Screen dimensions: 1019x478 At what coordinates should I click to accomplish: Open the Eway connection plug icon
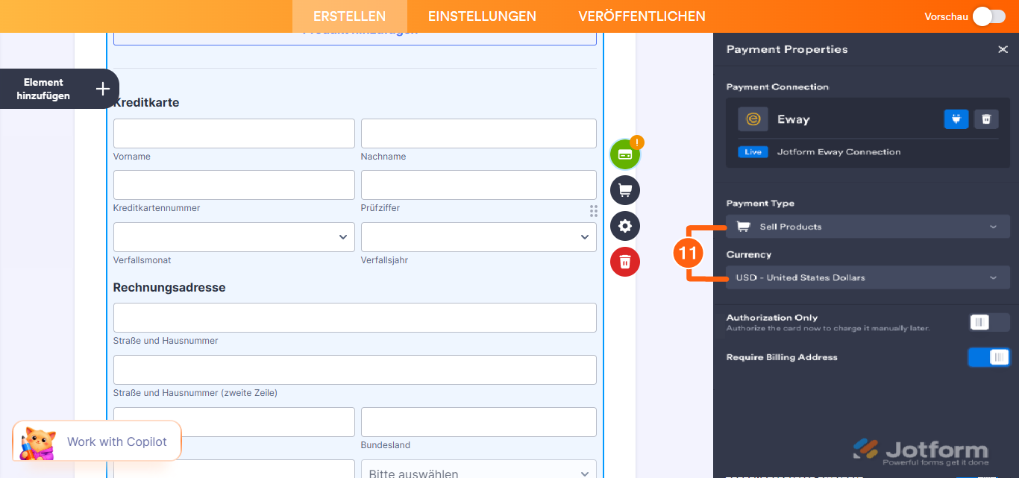[x=956, y=119]
